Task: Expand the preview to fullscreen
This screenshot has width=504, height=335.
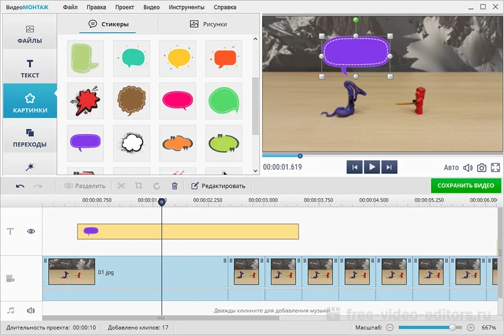Action: point(496,167)
